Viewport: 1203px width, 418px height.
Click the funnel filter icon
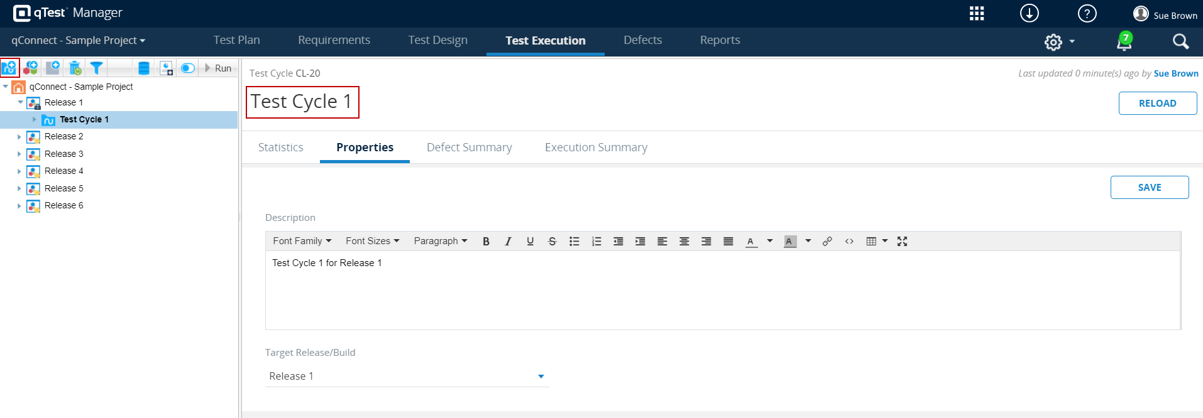(x=96, y=68)
